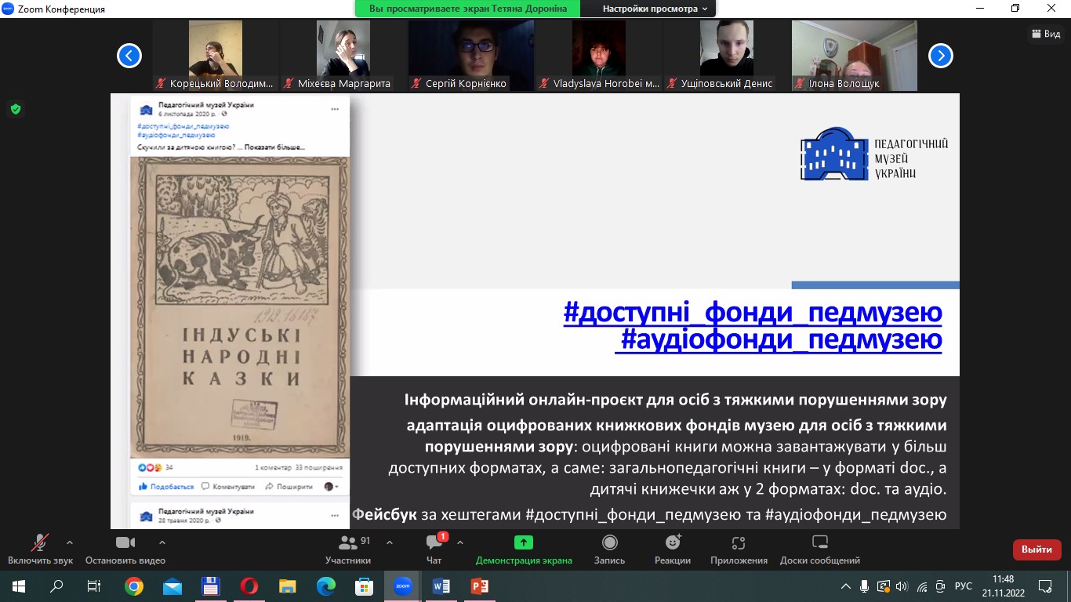Viewport: 1071px width, 602px height.
Task: Expand the Настройки просмотра dropdown
Action: (655, 9)
